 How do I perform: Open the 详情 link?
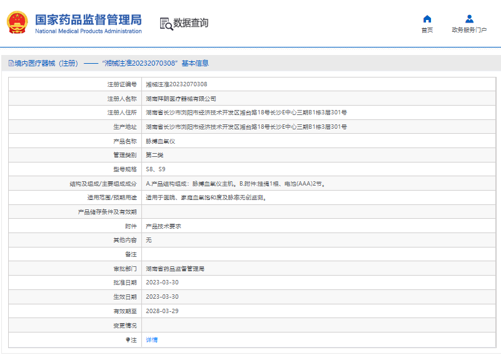152,339
